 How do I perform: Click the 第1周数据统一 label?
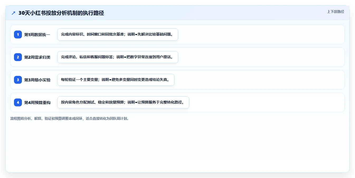(x=37, y=34)
